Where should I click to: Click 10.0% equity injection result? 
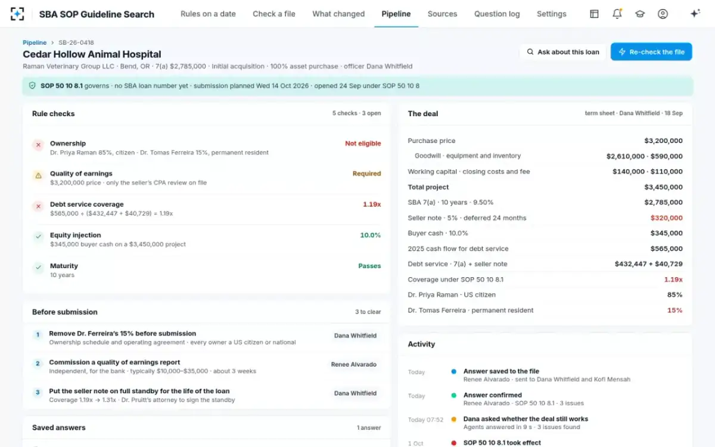[x=370, y=235]
